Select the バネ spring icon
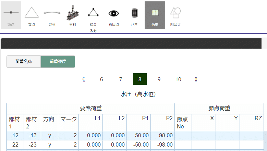Viewport: 267px width, 151px height. point(134,15)
